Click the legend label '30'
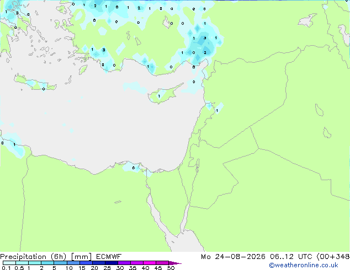 click(120, 268)
